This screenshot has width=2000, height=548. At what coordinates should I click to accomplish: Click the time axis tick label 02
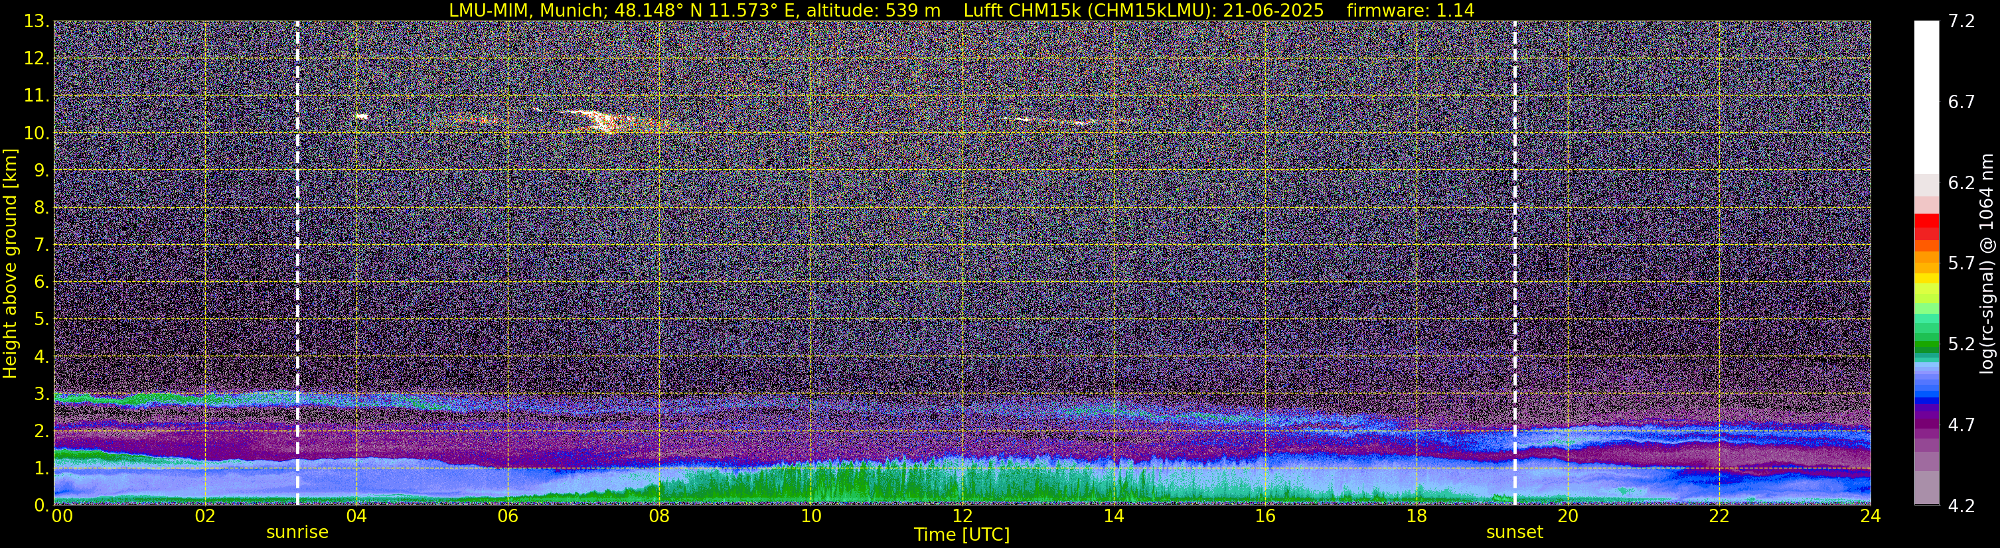pyautogui.click(x=204, y=516)
